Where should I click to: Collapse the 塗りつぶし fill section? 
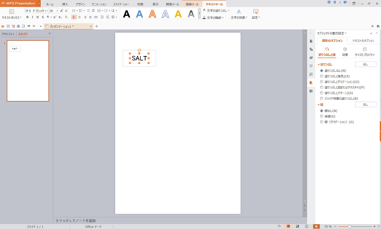pyautogui.click(x=319, y=64)
